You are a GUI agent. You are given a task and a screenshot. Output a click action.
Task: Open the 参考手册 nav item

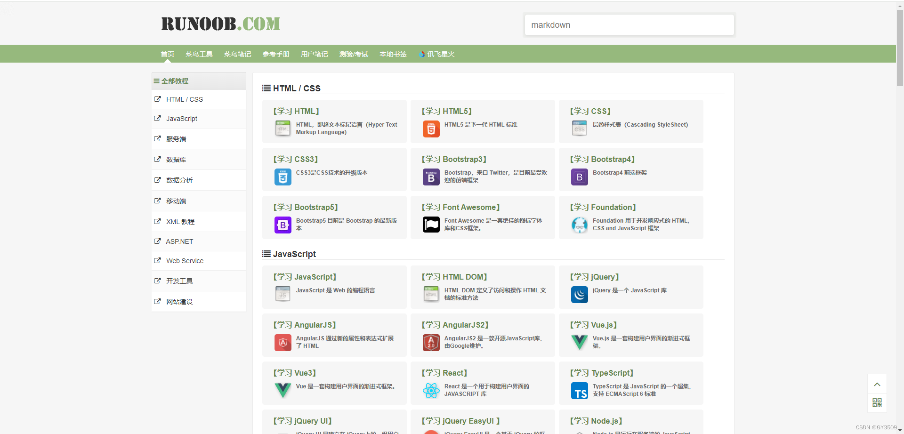pos(276,54)
